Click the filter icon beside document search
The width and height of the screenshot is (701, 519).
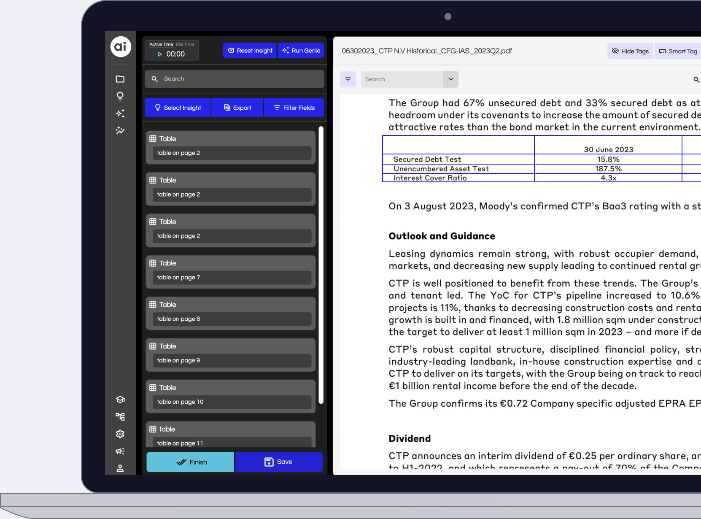(348, 79)
